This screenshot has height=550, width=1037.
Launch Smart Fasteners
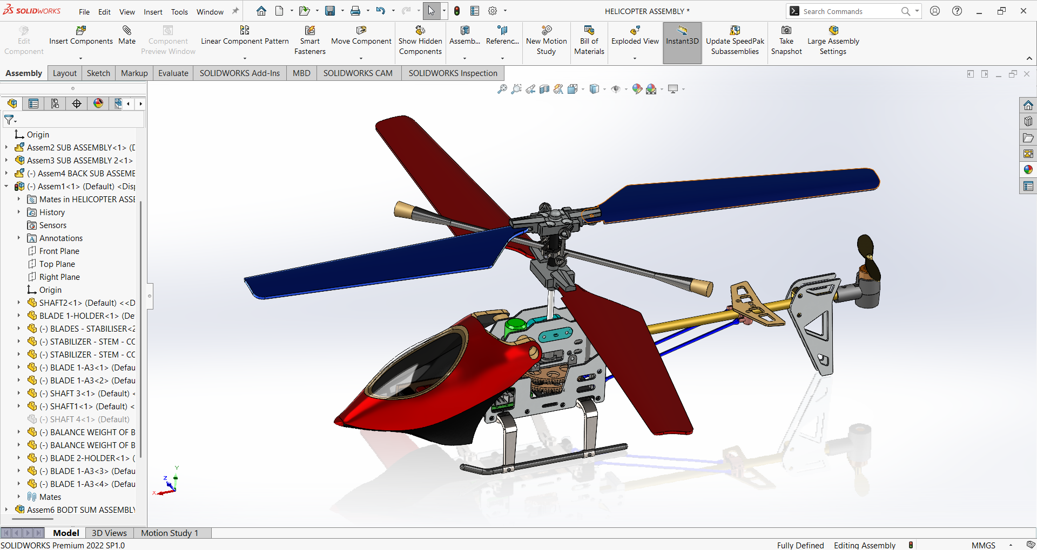pos(310,40)
